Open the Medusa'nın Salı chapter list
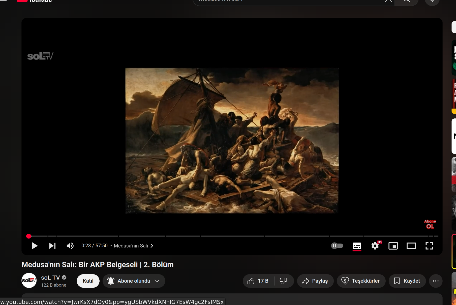Image resolution: width=456 pixels, height=305 pixels. [134, 246]
